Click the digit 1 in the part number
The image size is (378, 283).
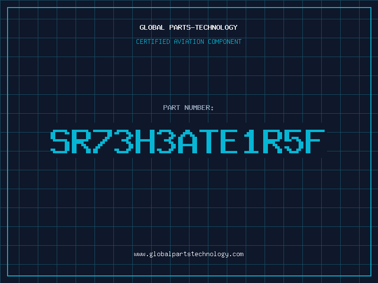[251, 141]
